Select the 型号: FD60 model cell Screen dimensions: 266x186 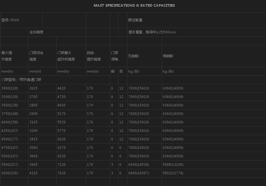tap(10, 20)
